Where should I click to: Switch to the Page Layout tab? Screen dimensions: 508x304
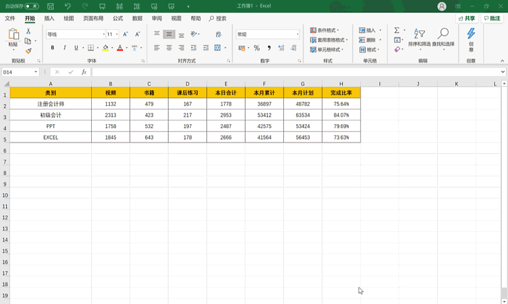(93, 18)
